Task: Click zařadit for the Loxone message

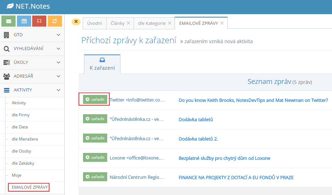Action: point(95,157)
